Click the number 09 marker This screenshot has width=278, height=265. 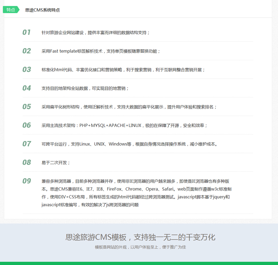tap(27, 181)
